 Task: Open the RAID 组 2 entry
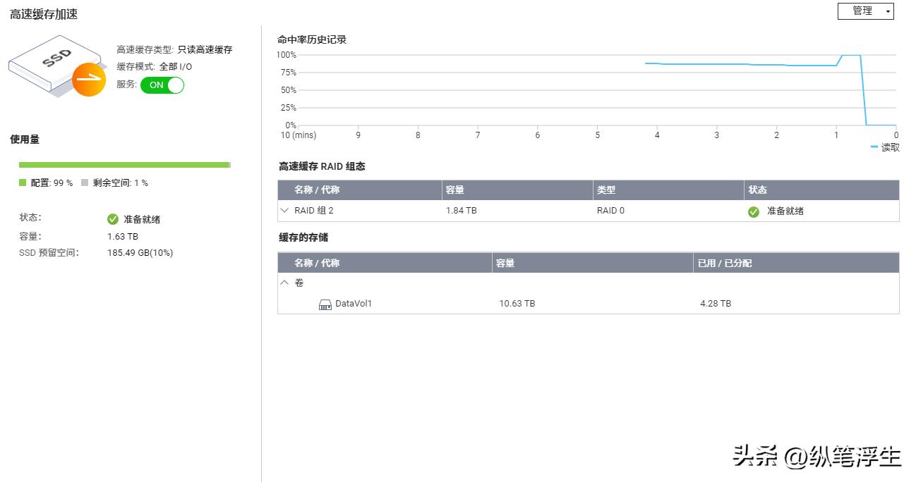[x=315, y=211]
